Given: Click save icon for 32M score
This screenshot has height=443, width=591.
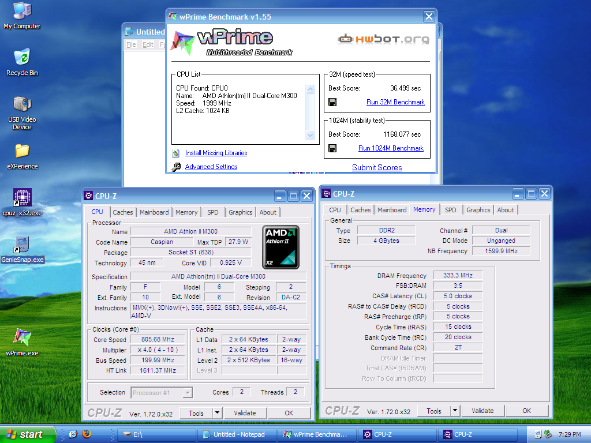Looking at the screenshot, I should [x=332, y=102].
